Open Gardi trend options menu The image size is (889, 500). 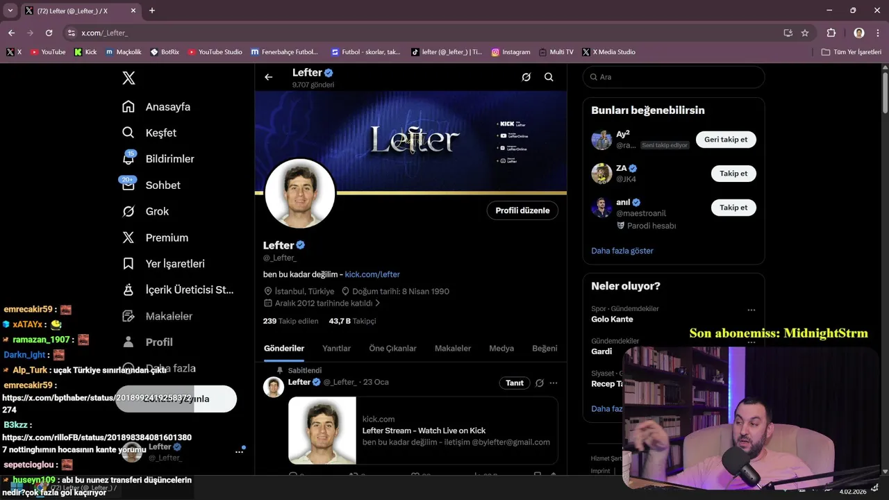click(751, 341)
